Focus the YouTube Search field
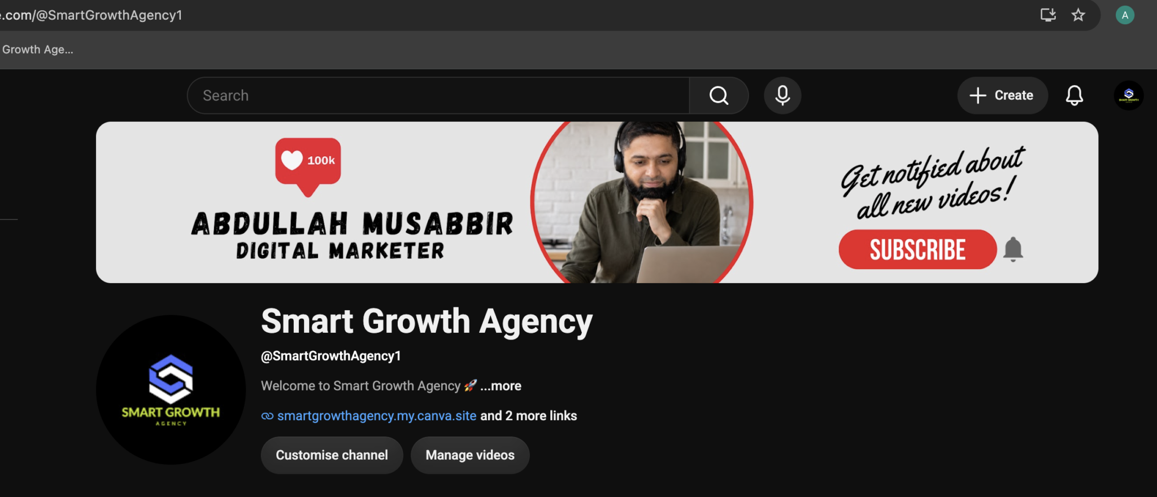The image size is (1157, 497). [x=438, y=95]
